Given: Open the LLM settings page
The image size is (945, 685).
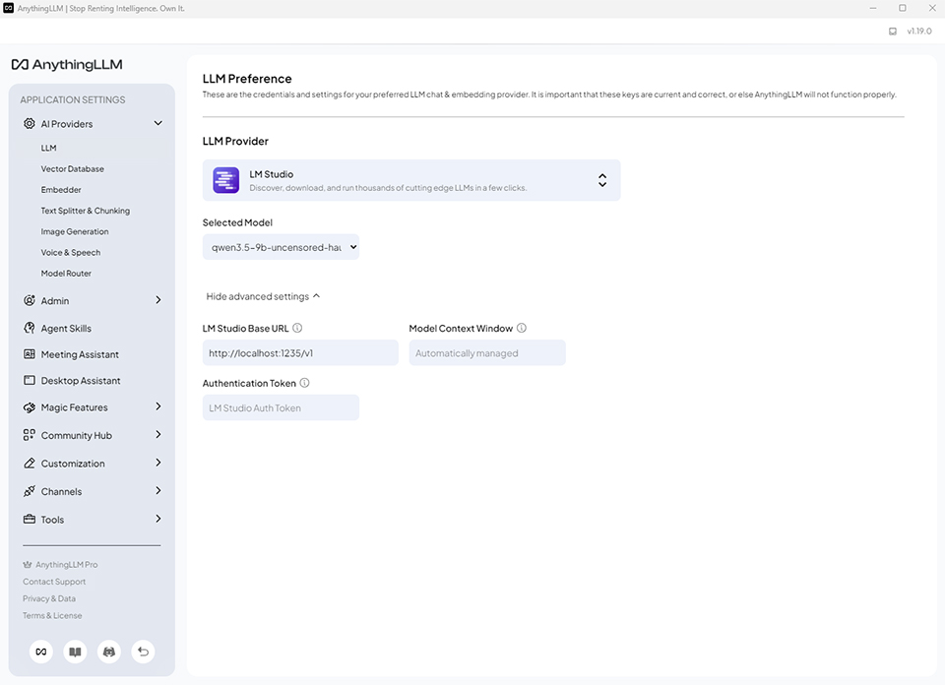Looking at the screenshot, I should click(x=49, y=148).
